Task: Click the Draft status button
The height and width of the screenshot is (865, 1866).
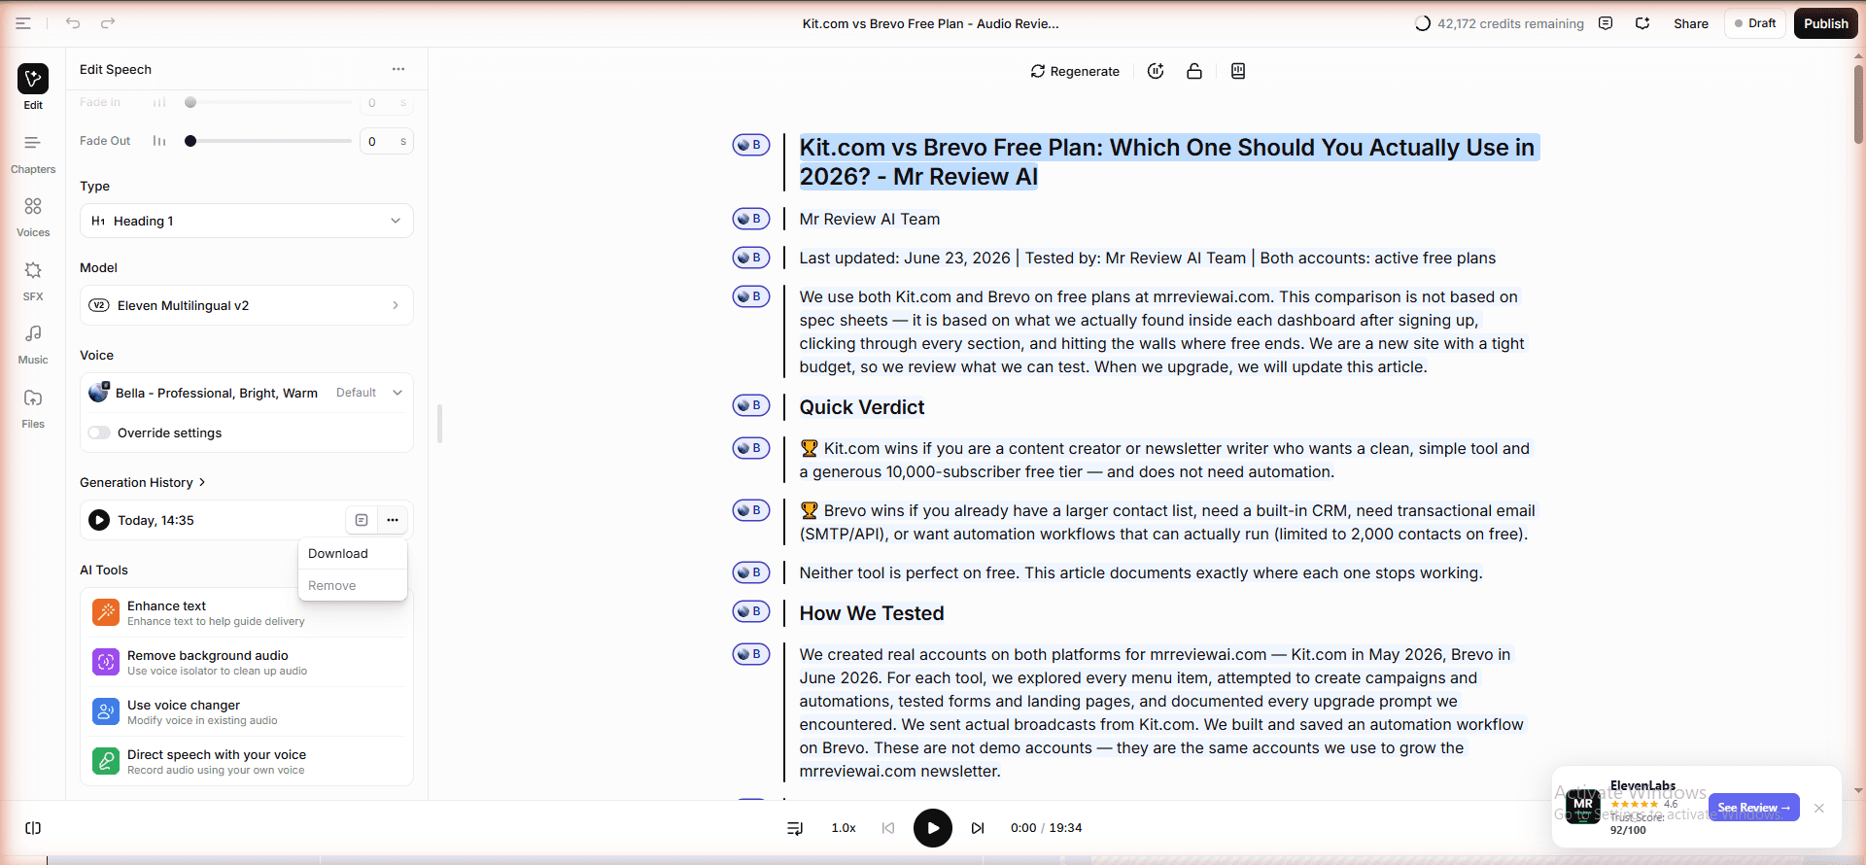Action: (1755, 23)
